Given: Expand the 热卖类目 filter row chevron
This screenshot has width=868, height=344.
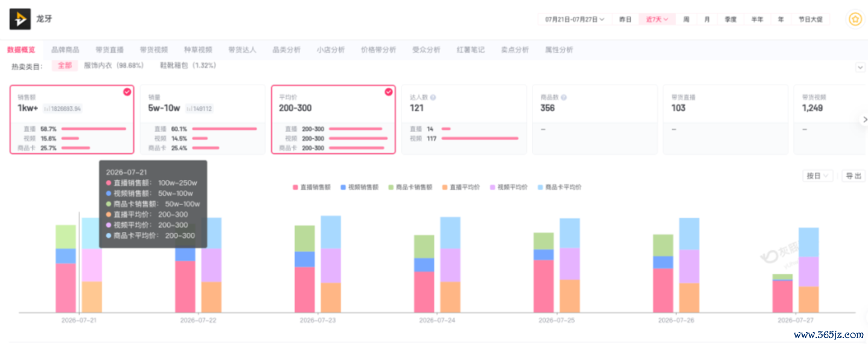Looking at the screenshot, I should 860,68.
